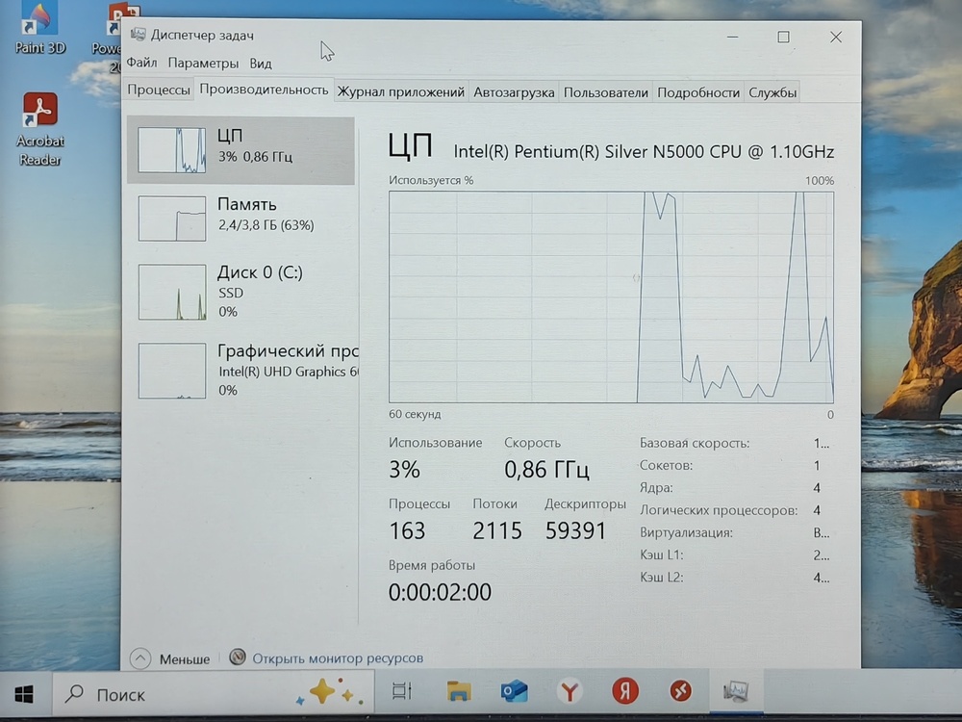Switch to the Процессы tab
This screenshot has height=722, width=962.
(x=159, y=92)
